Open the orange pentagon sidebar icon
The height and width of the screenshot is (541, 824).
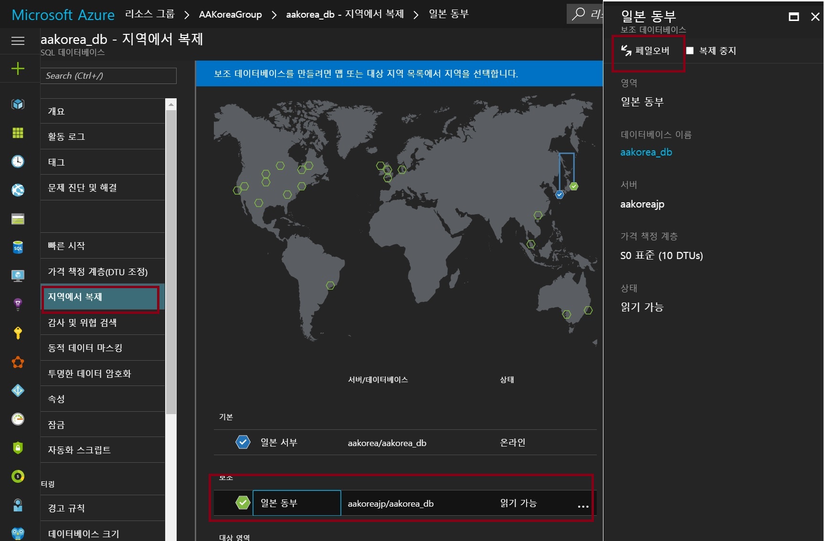[18, 362]
